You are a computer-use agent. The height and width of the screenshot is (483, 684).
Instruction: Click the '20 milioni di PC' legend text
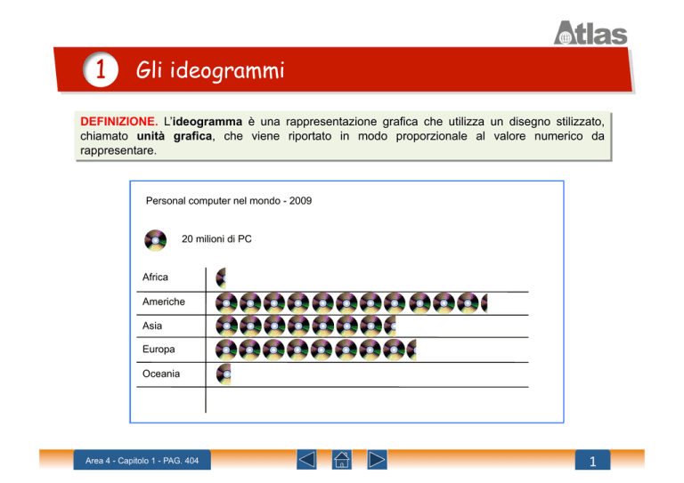pyautogui.click(x=216, y=238)
